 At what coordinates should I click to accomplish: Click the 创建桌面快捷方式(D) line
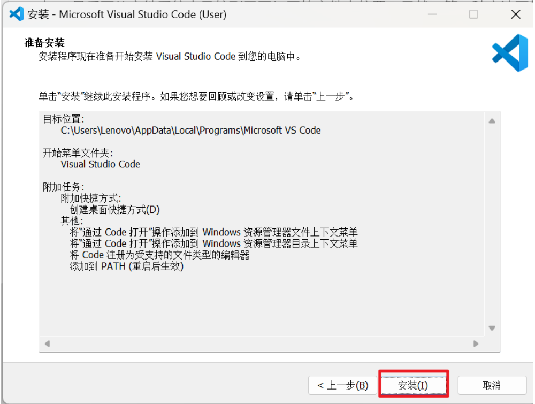click(114, 210)
